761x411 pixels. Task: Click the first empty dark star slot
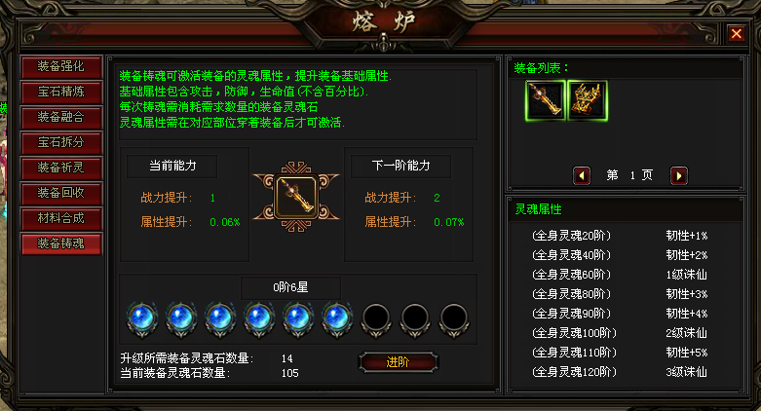(x=376, y=319)
